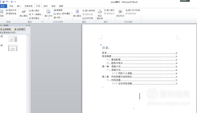
Task: Switch to the 审阅 tab
Action: pos(54,6)
